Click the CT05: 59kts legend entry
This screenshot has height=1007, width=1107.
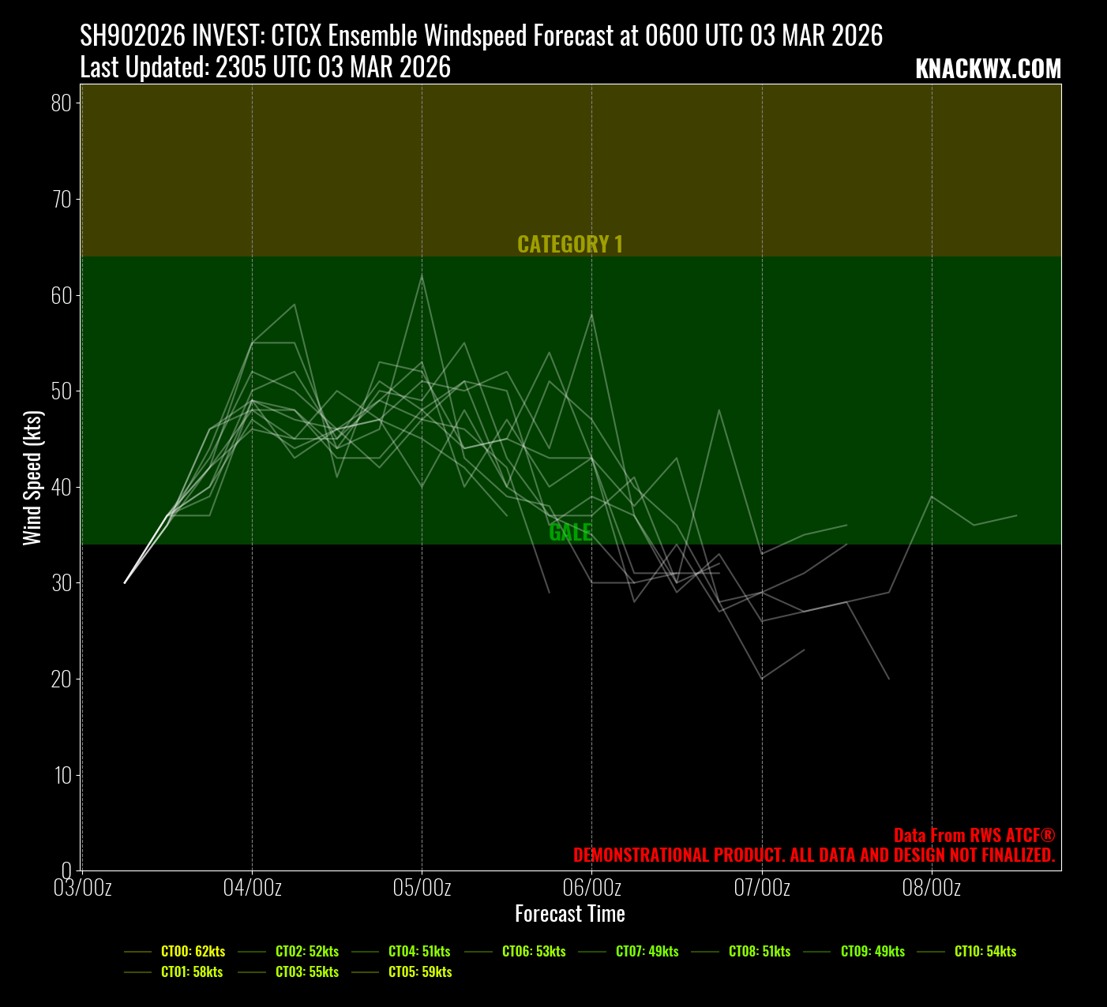[420, 972]
